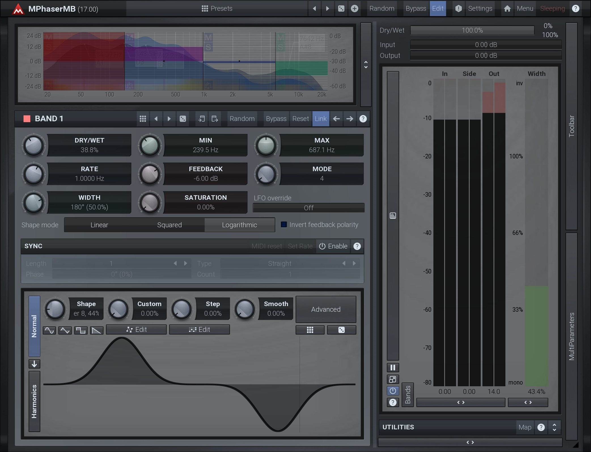Image resolution: width=591 pixels, height=452 pixels.
Task: Load the next global preset arrow
Action: [x=328, y=9]
